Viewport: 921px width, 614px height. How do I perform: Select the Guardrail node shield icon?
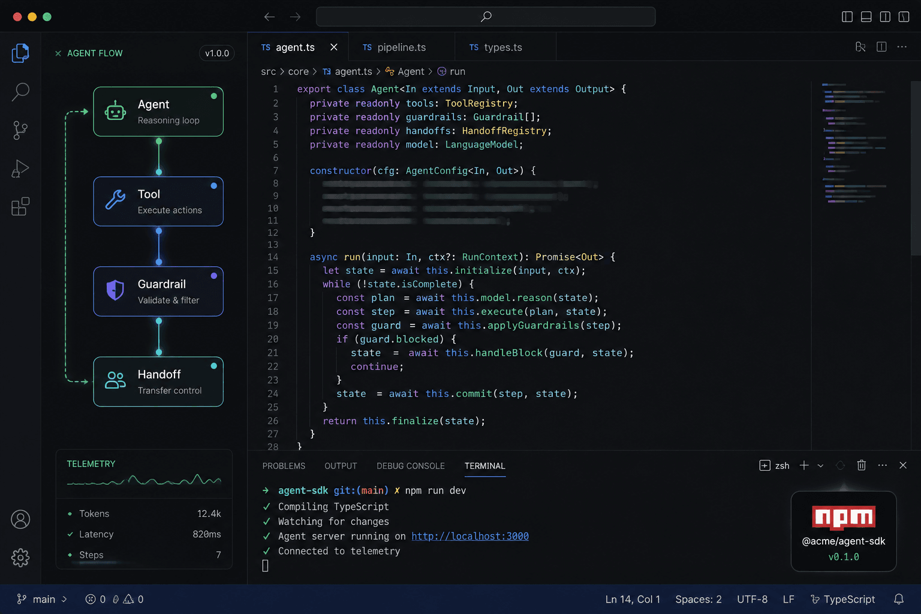(x=115, y=290)
